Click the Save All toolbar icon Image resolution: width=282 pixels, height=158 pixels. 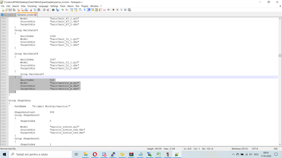pos(14,10)
